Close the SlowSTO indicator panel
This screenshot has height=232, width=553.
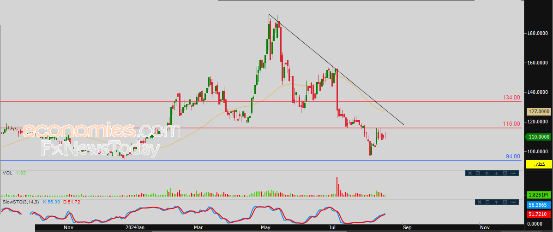(479, 202)
